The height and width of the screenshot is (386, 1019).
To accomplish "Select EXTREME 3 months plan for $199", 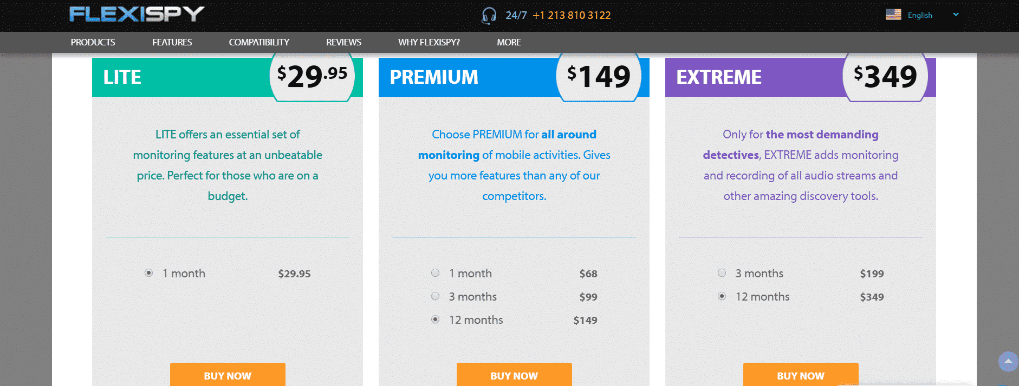I will click(x=722, y=273).
